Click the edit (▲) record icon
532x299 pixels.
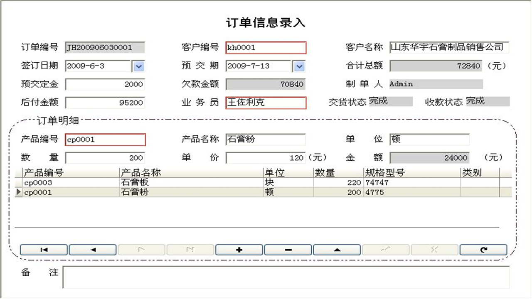(x=337, y=250)
